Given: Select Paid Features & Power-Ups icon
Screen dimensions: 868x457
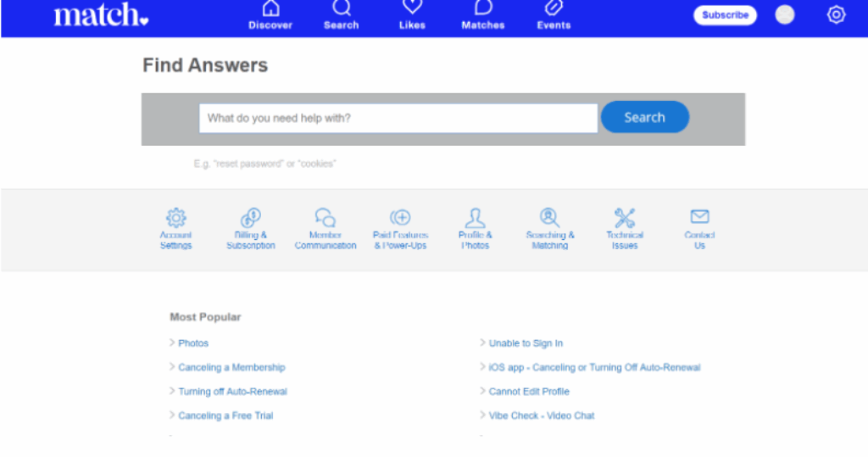Looking at the screenshot, I should tap(400, 218).
